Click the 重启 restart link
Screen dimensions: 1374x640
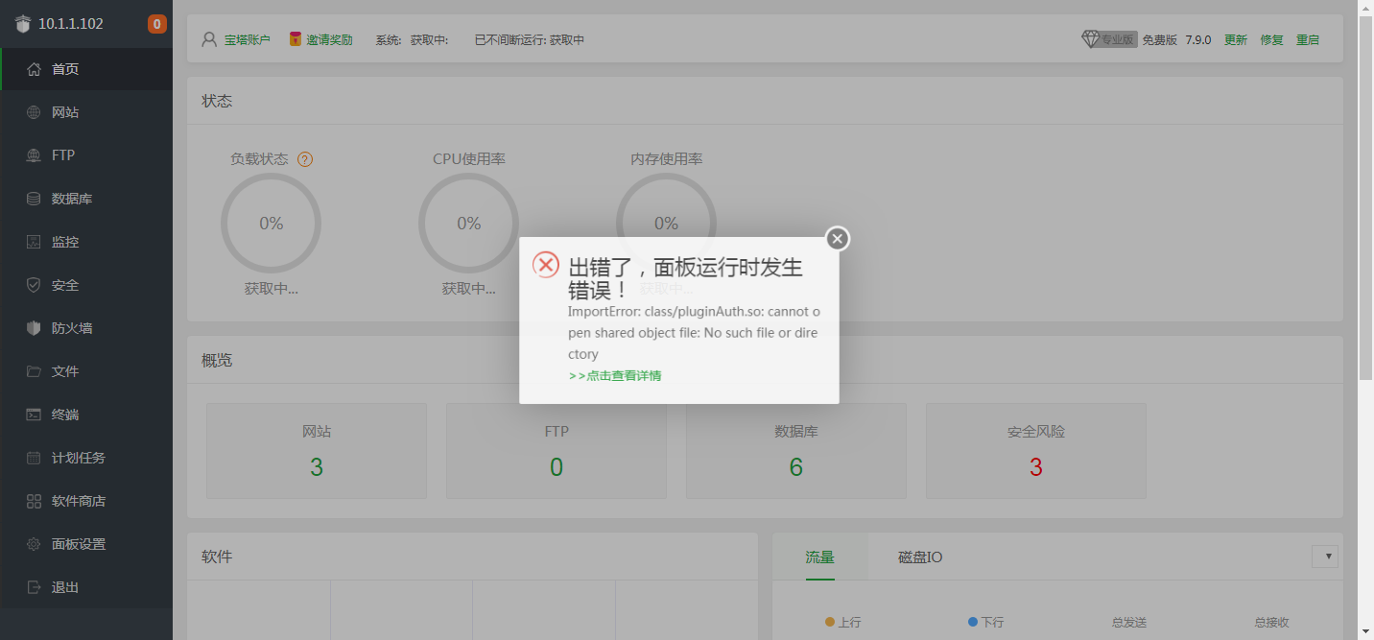click(1308, 40)
